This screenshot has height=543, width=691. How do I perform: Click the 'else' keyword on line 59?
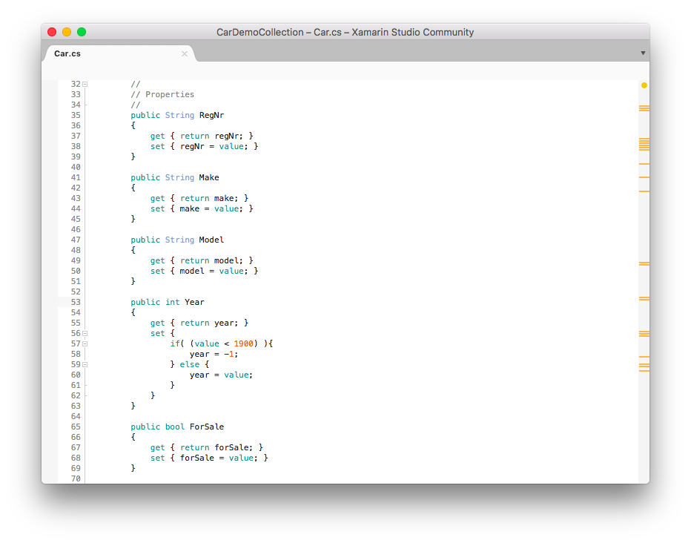point(190,364)
